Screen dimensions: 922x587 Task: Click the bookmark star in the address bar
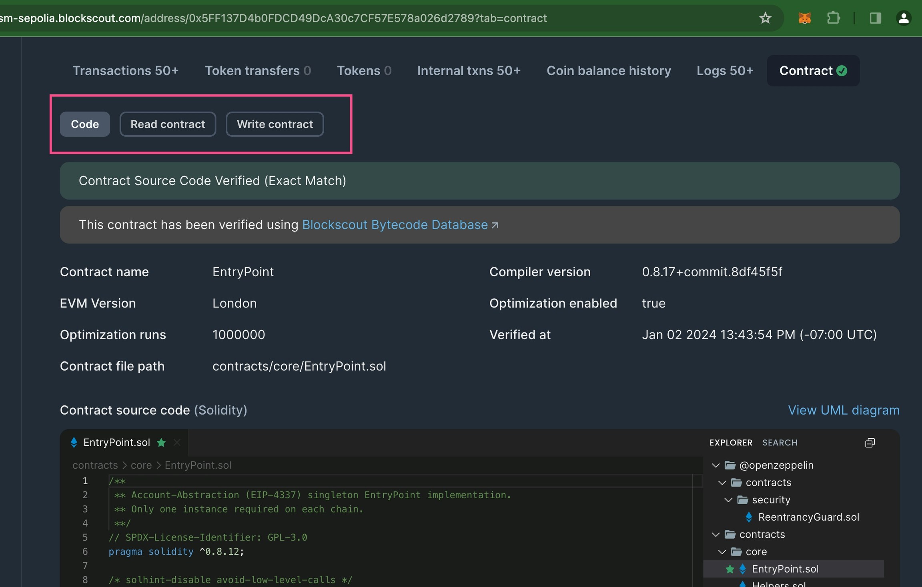coord(765,18)
